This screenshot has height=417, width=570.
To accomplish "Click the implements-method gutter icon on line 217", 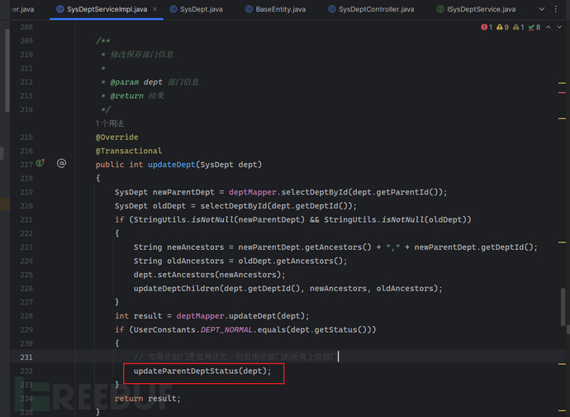I will pos(40,163).
